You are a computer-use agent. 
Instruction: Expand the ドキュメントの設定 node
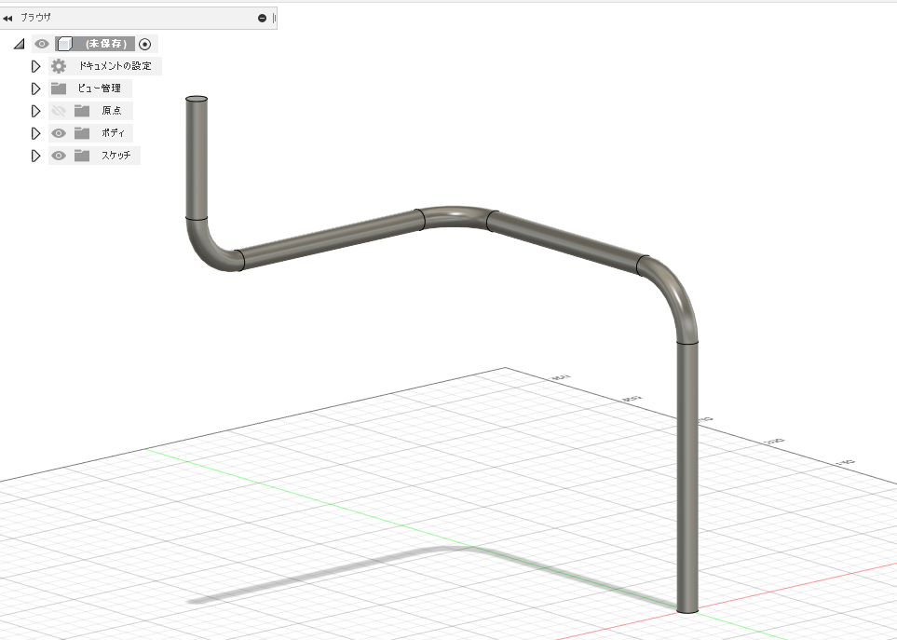tap(35, 66)
